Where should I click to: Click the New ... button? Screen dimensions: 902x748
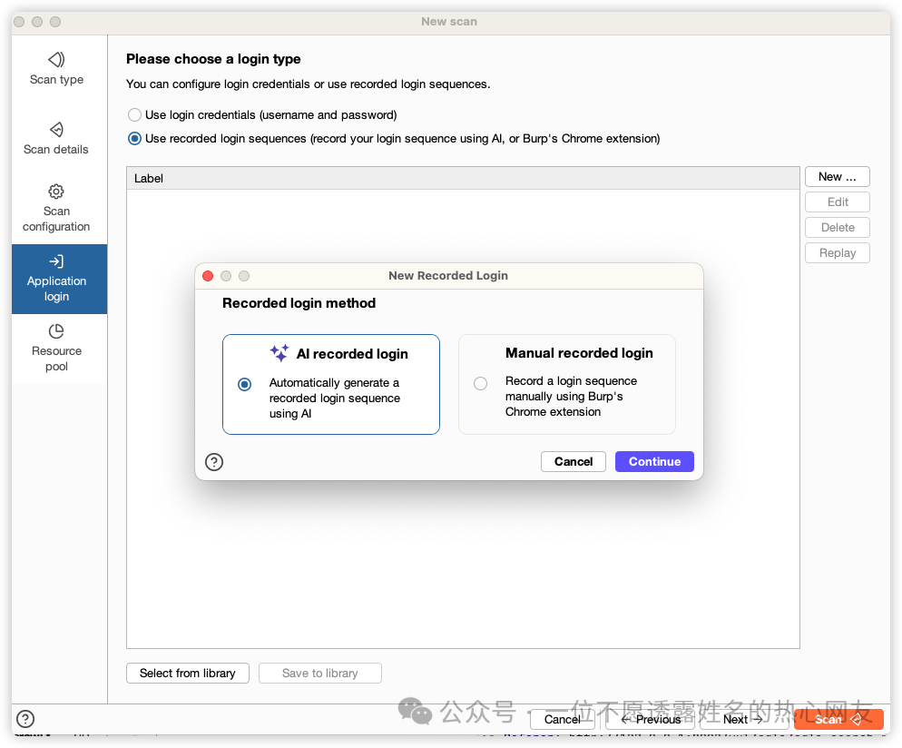pos(837,177)
